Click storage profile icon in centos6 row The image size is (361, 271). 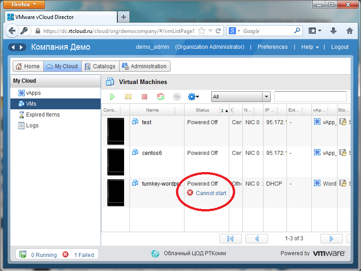(343, 153)
